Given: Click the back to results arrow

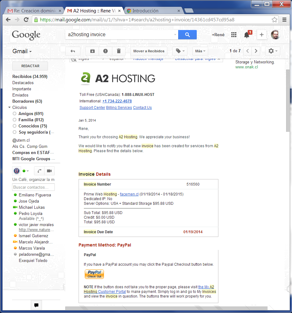Looking at the screenshot, I should (73, 51).
